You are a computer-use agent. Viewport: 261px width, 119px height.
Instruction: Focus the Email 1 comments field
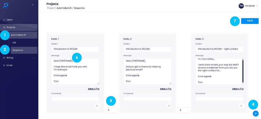[x=75, y=99]
